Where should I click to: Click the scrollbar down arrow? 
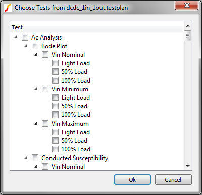[x=188, y=166]
